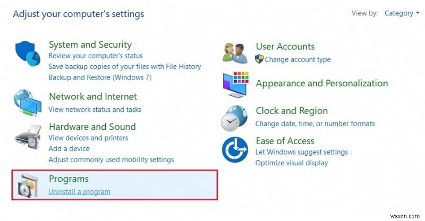Screen dimensions: 425x221
Task: Open View devices and printers link
Action: pos(88,138)
